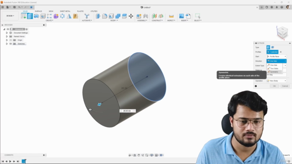
Task: Open the Help question mark icon
Action: pyautogui.click(x=282, y=7)
